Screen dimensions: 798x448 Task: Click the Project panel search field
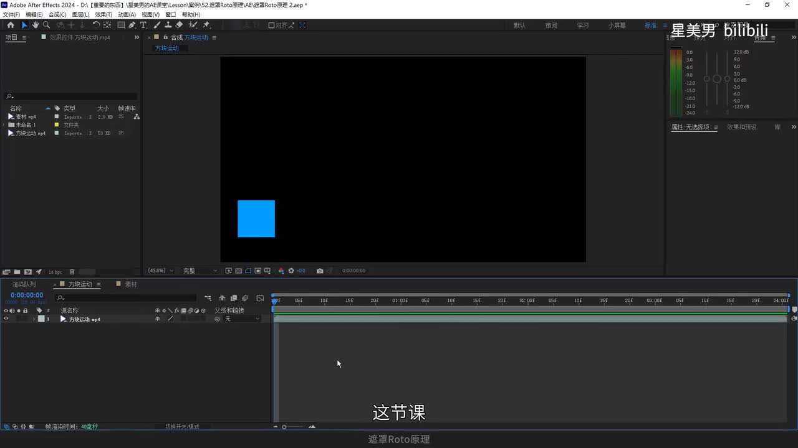71,96
